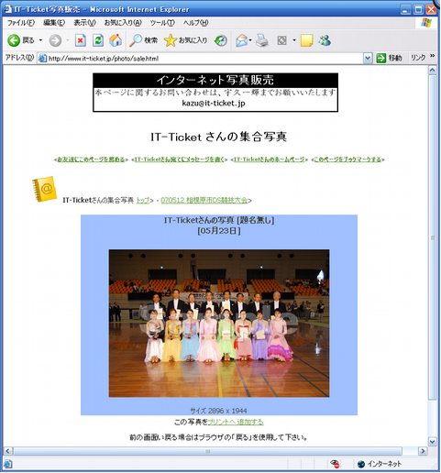441x473 pixels.
Task: Click the トップ breadcrumb link
Action: (x=142, y=200)
